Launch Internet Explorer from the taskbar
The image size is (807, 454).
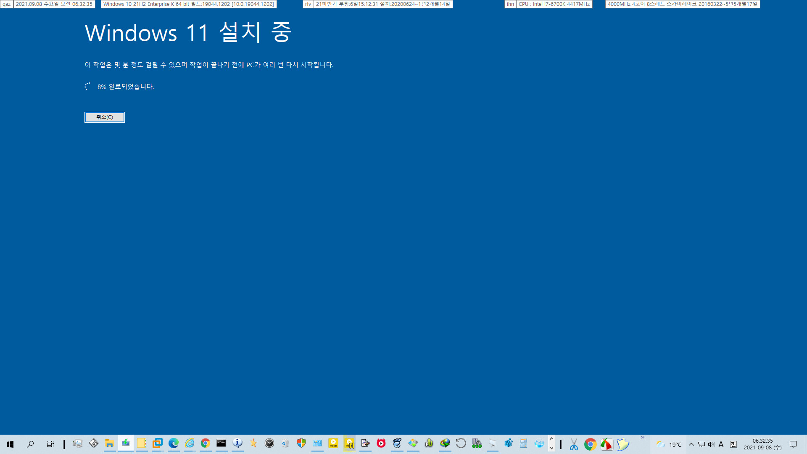(x=190, y=443)
